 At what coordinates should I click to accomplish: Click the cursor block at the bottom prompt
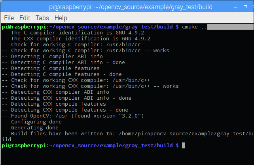click(184, 145)
